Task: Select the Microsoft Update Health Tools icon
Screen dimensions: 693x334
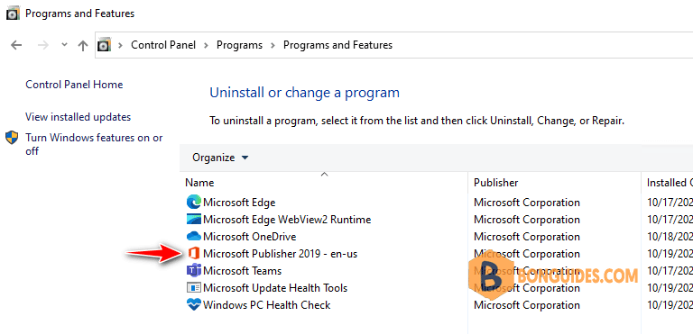Action: coord(194,288)
